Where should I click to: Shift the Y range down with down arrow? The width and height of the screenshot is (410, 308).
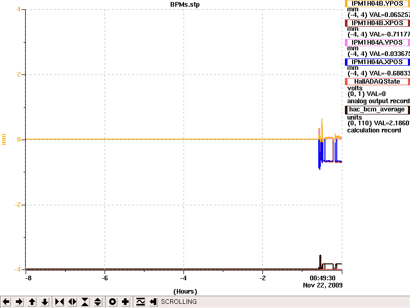(45, 302)
